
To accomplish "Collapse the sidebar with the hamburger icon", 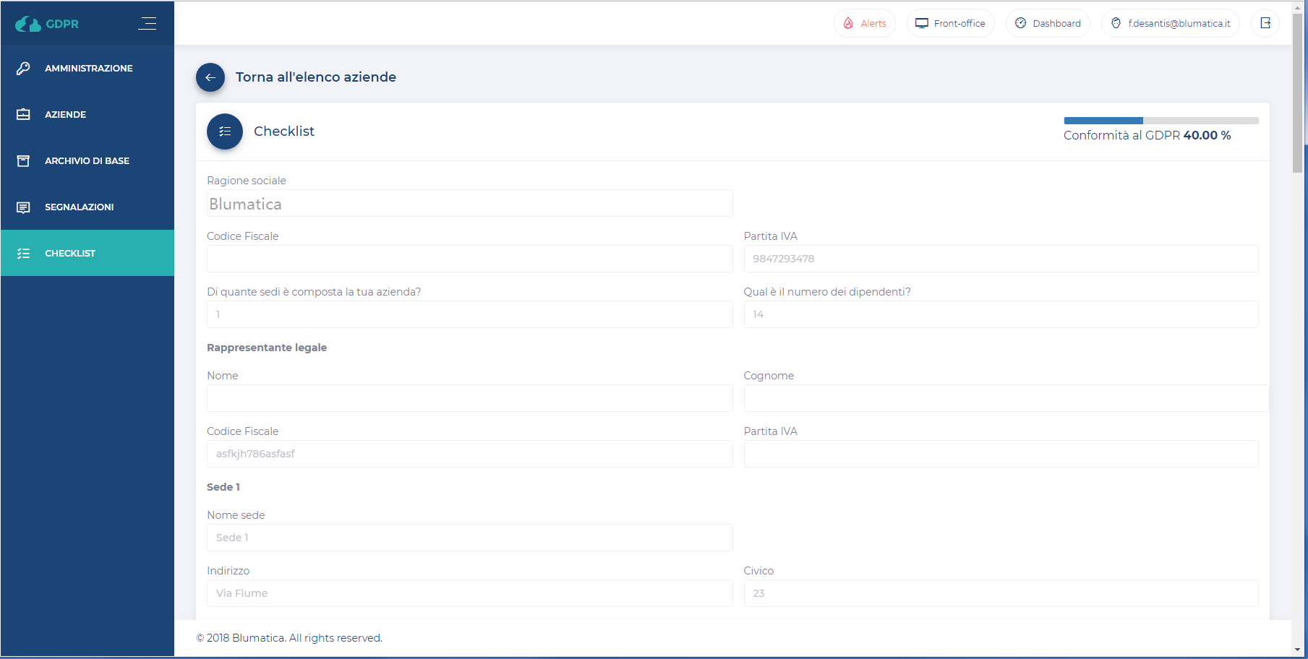I will 148,24.
